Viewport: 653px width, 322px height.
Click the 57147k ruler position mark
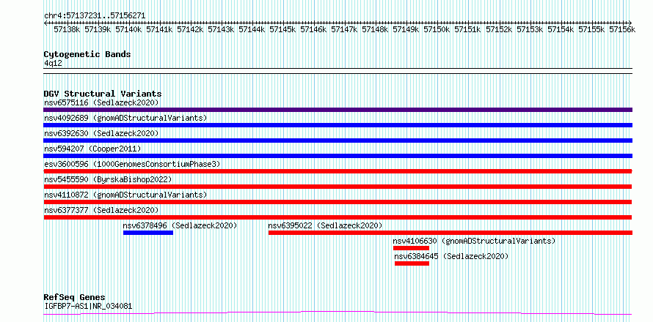click(344, 29)
